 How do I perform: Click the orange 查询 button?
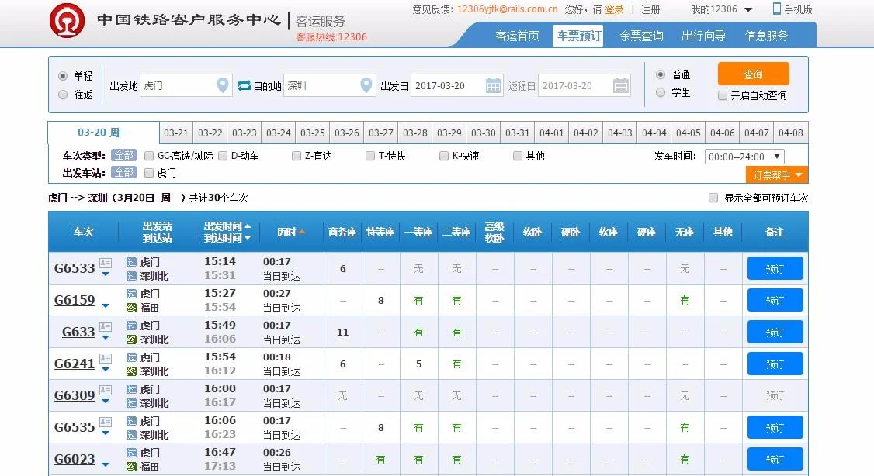point(753,74)
